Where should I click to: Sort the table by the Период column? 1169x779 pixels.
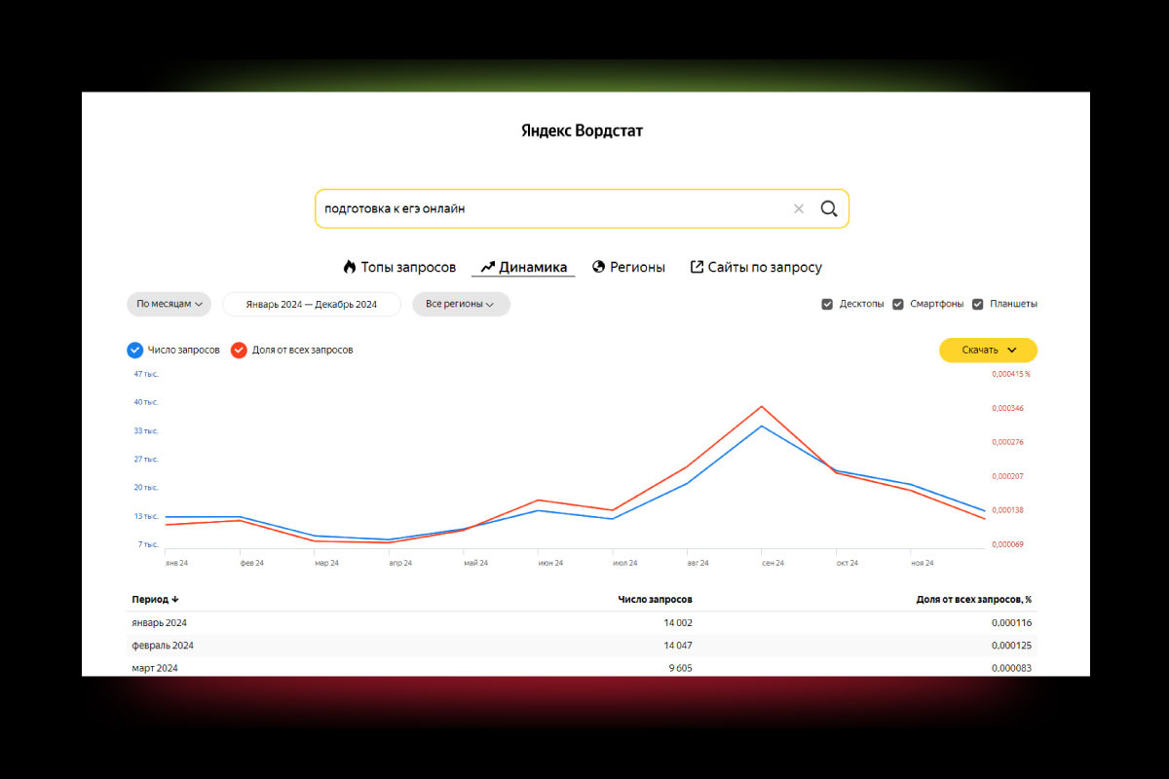156,600
